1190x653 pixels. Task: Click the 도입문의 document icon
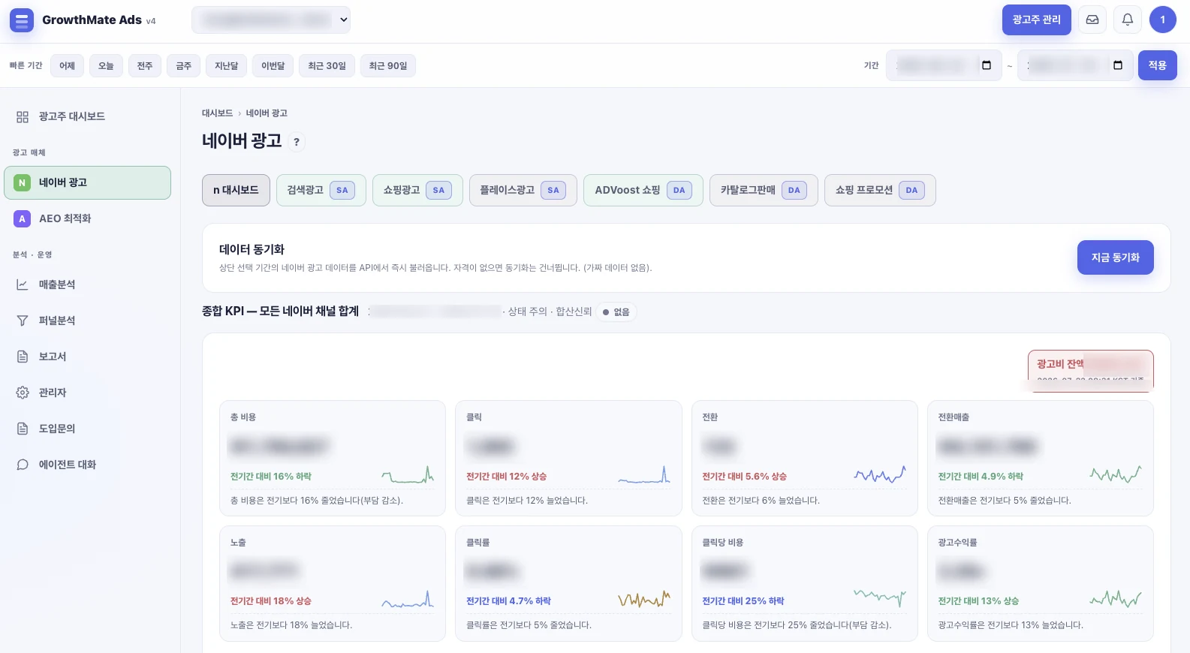click(x=23, y=429)
